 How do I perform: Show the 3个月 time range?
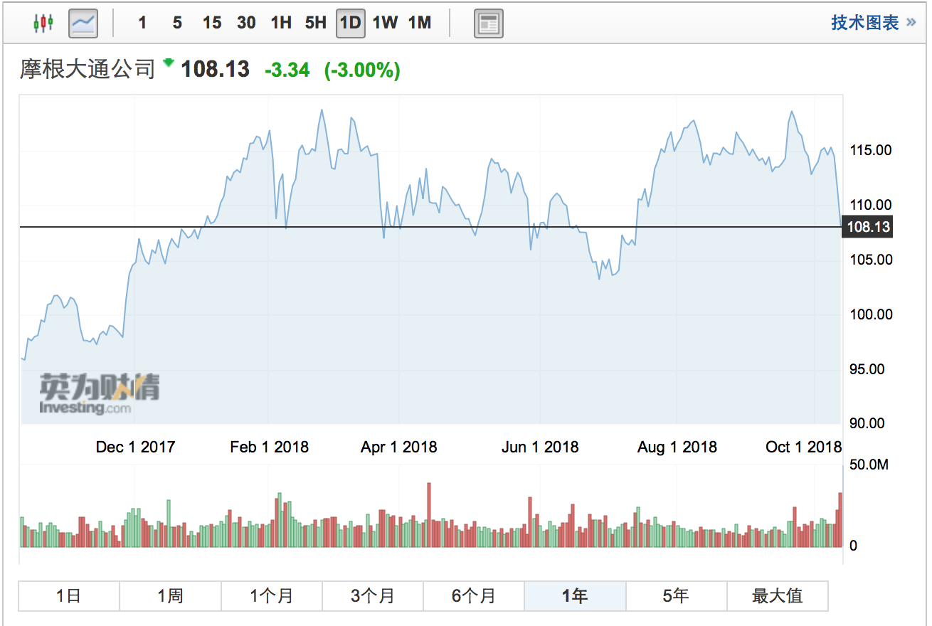click(x=373, y=596)
